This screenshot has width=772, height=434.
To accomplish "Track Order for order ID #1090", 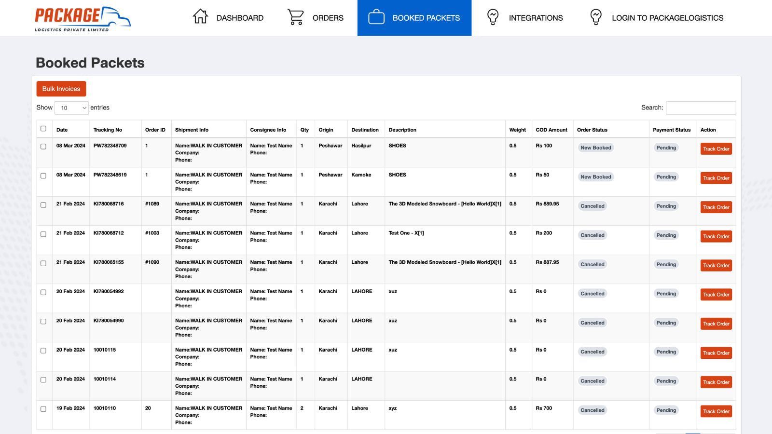I will pos(716,266).
